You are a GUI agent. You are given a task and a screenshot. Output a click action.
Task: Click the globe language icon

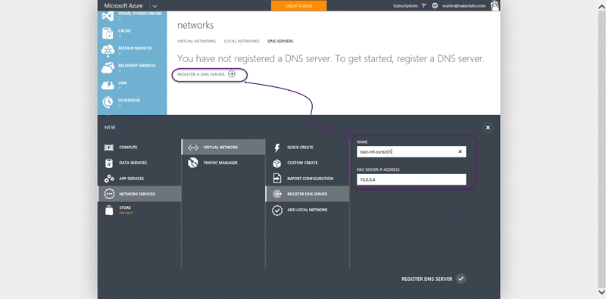(435, 6)
